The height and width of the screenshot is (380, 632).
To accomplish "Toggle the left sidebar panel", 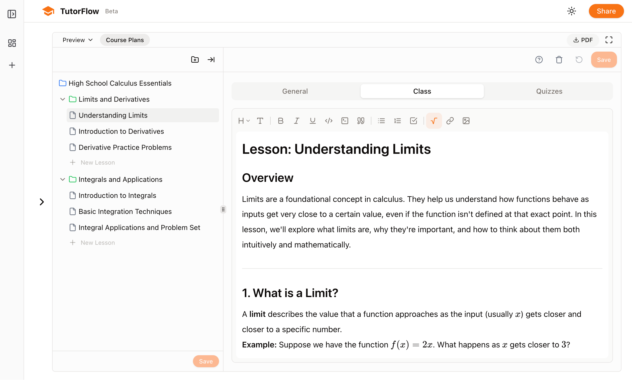I will click(x=12, y=14).
